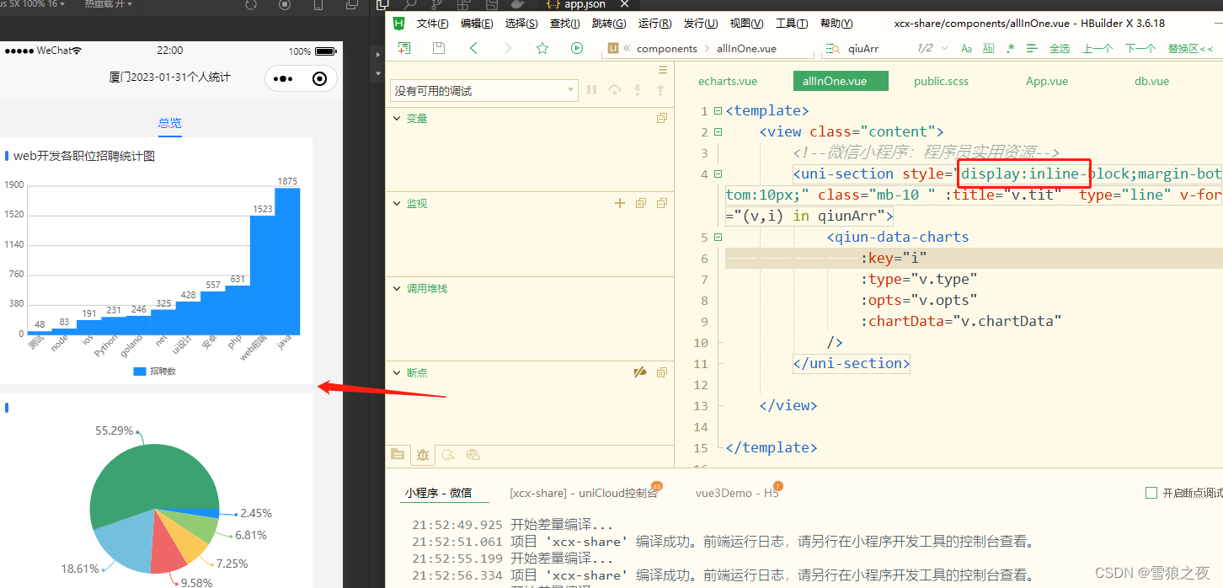
Task: Open the debug panel hamburger menu icon
Action: (662, 69)
